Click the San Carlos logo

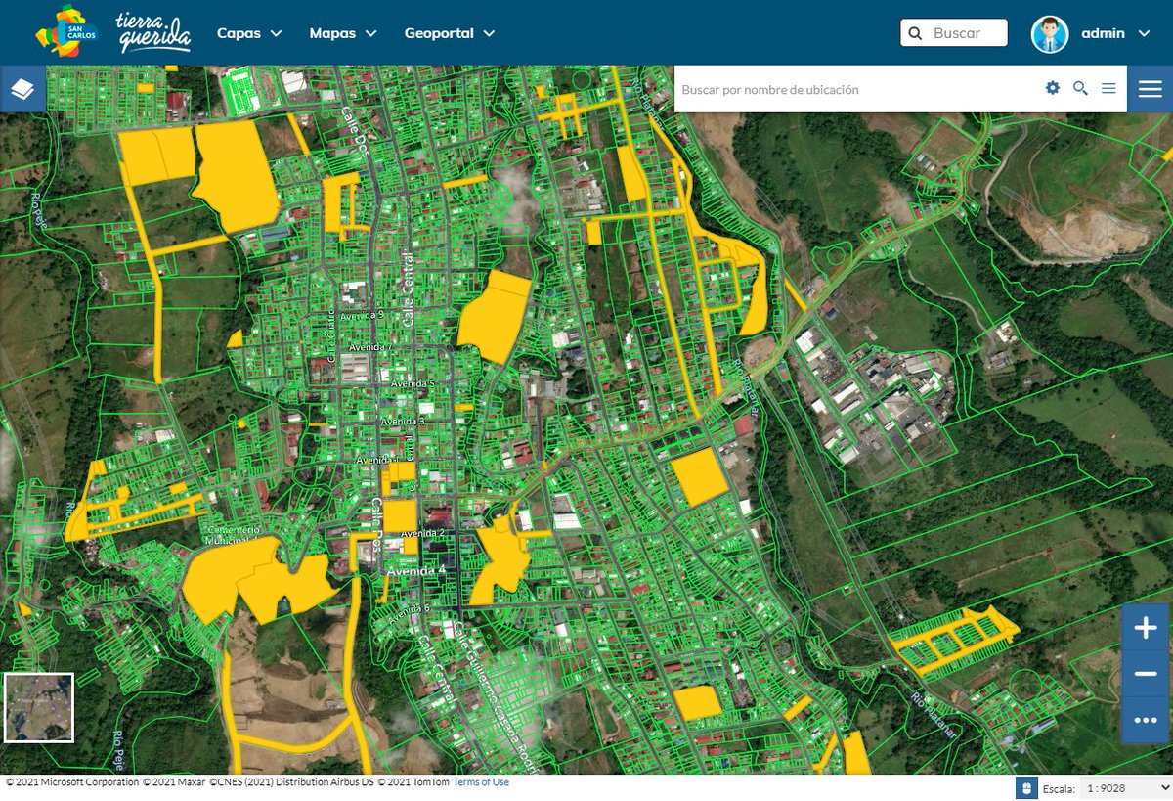[x=66, y=31]
